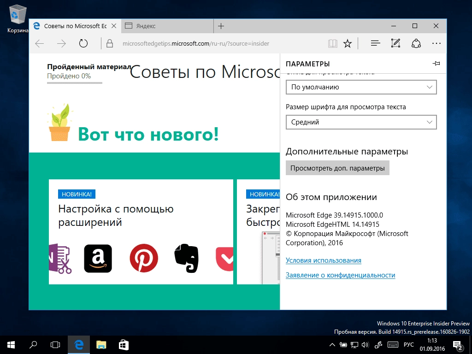Open the Share icon in Edge toolbar
472x354 pixels.
416,43
